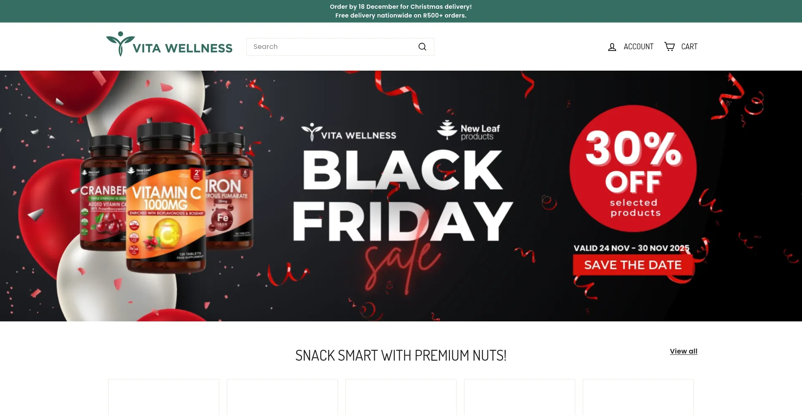Click the 30% OFF red circle badge

(x=633, y=168)
